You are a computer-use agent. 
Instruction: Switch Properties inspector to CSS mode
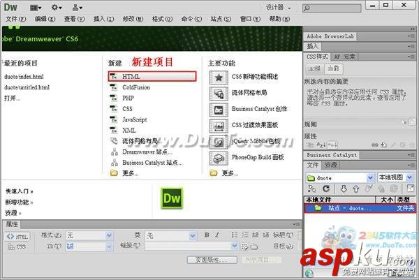pos(17,246)
